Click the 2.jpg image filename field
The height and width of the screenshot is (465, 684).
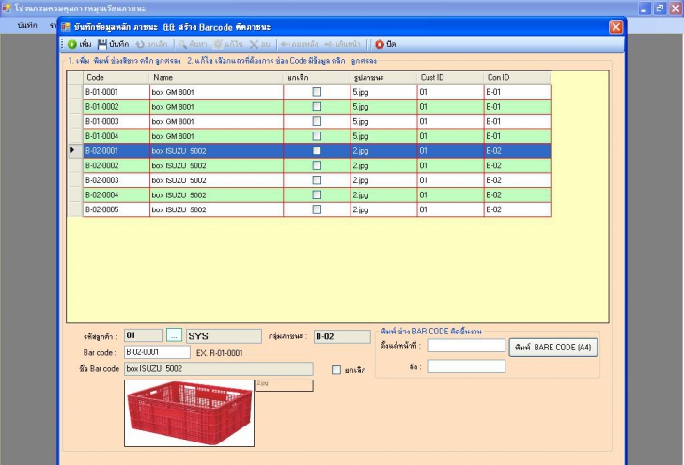tap(284, 385)
